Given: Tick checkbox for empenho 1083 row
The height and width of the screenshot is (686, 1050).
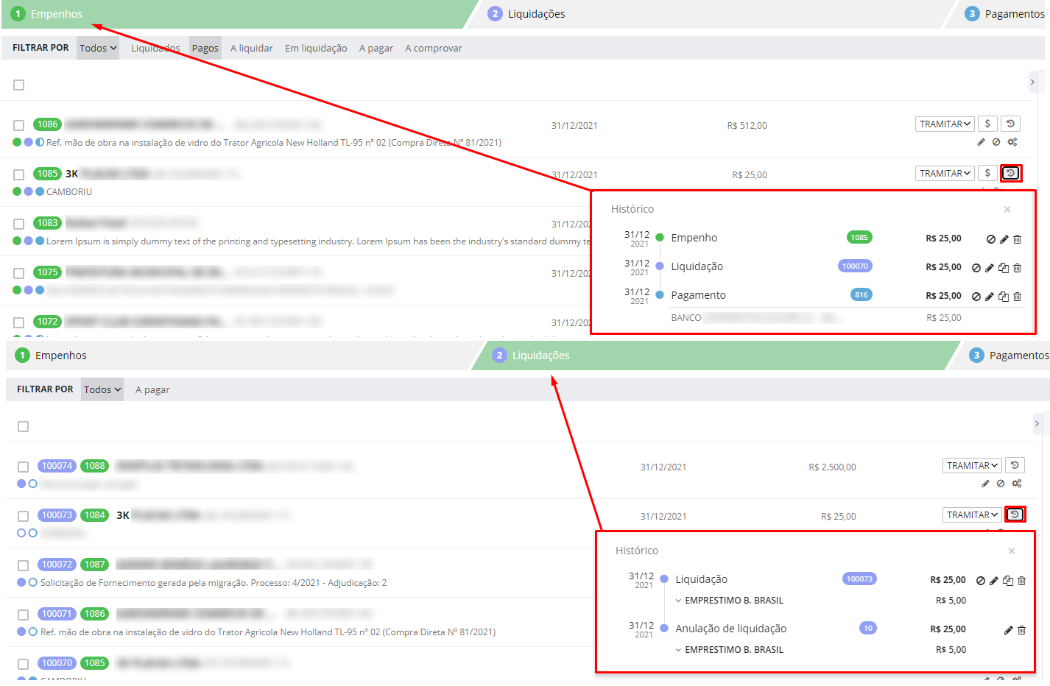Looking at the screenshot, I should coord(19,224).
